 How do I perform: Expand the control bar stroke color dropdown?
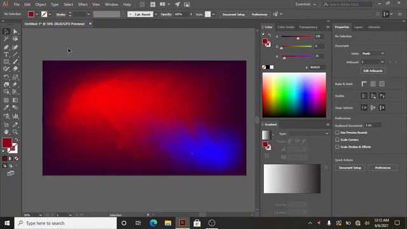[x=50, y=14]
